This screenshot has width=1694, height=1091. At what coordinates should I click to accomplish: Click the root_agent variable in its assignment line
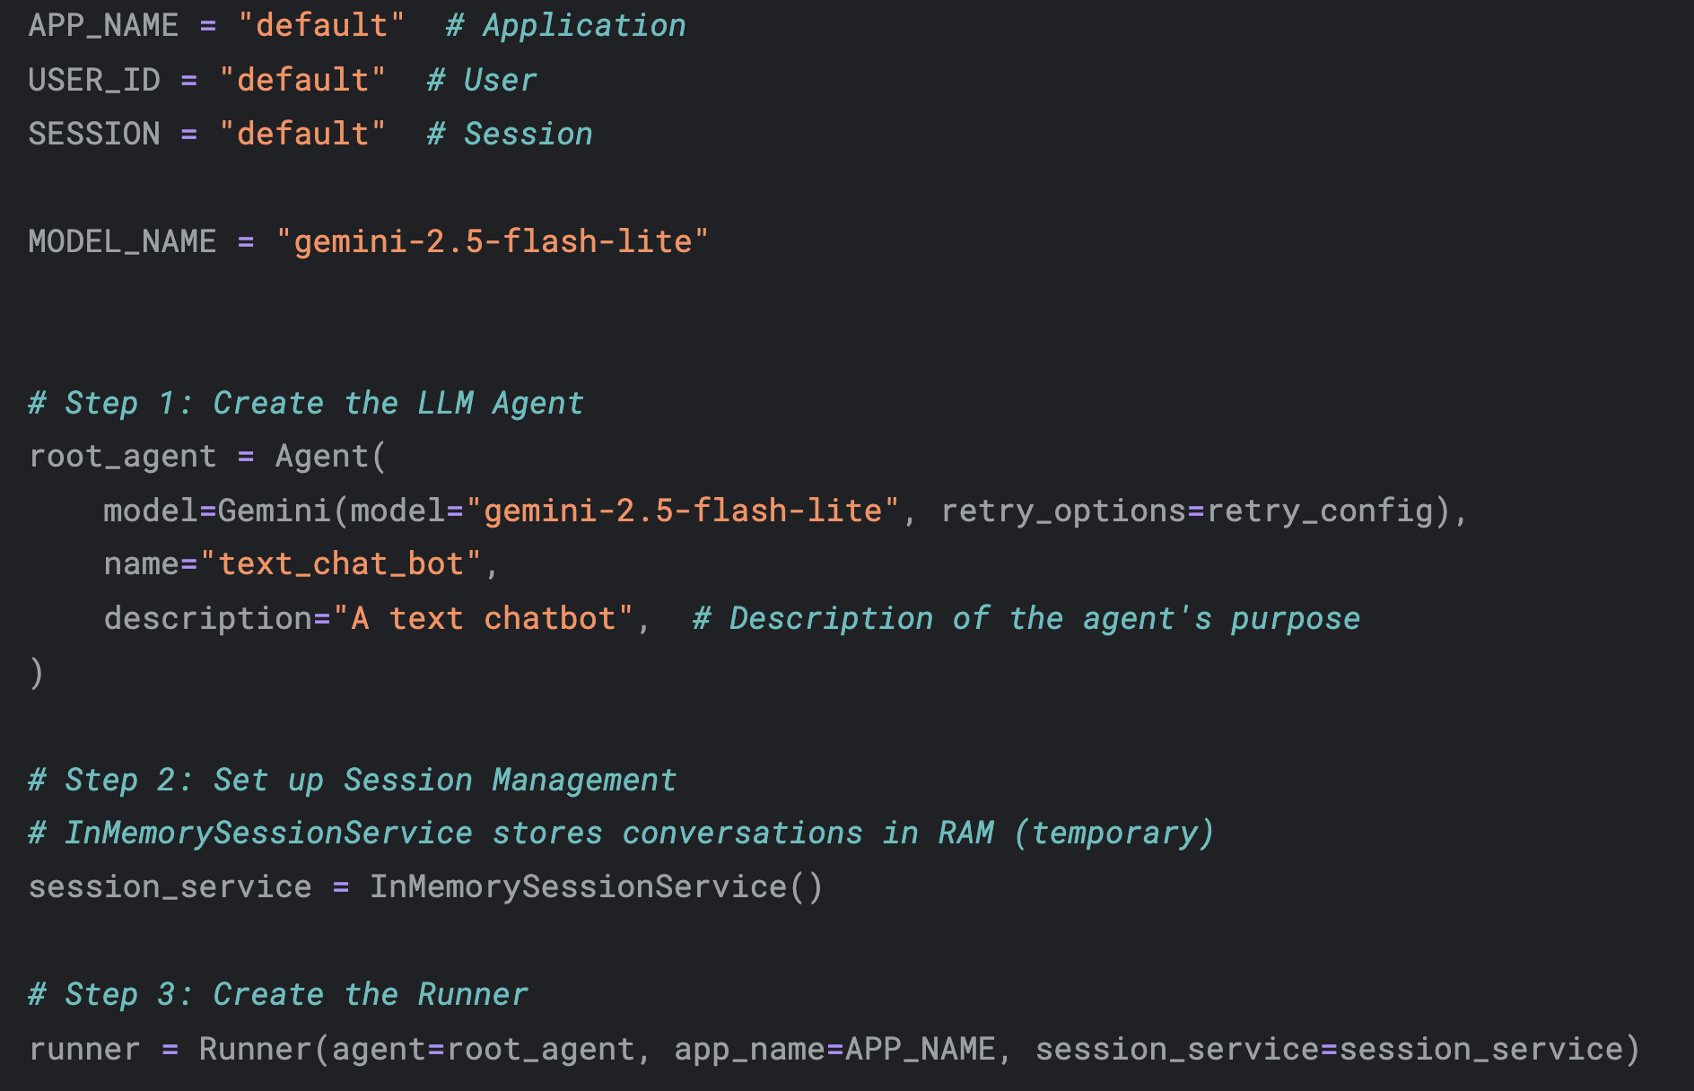(x=122, y=457)
